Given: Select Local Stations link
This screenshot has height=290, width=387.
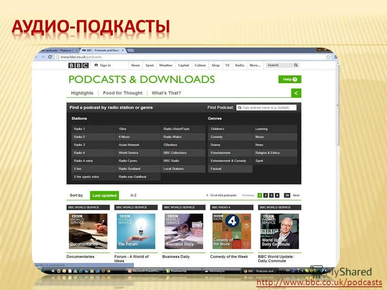Looking at the screenshot, I should tap(183, 169).
